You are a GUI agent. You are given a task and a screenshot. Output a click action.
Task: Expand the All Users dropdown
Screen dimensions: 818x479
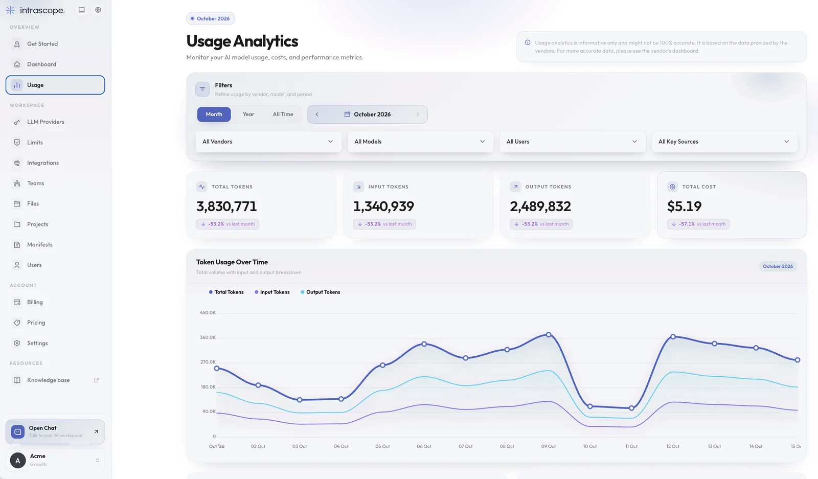(x=572, y=142)
